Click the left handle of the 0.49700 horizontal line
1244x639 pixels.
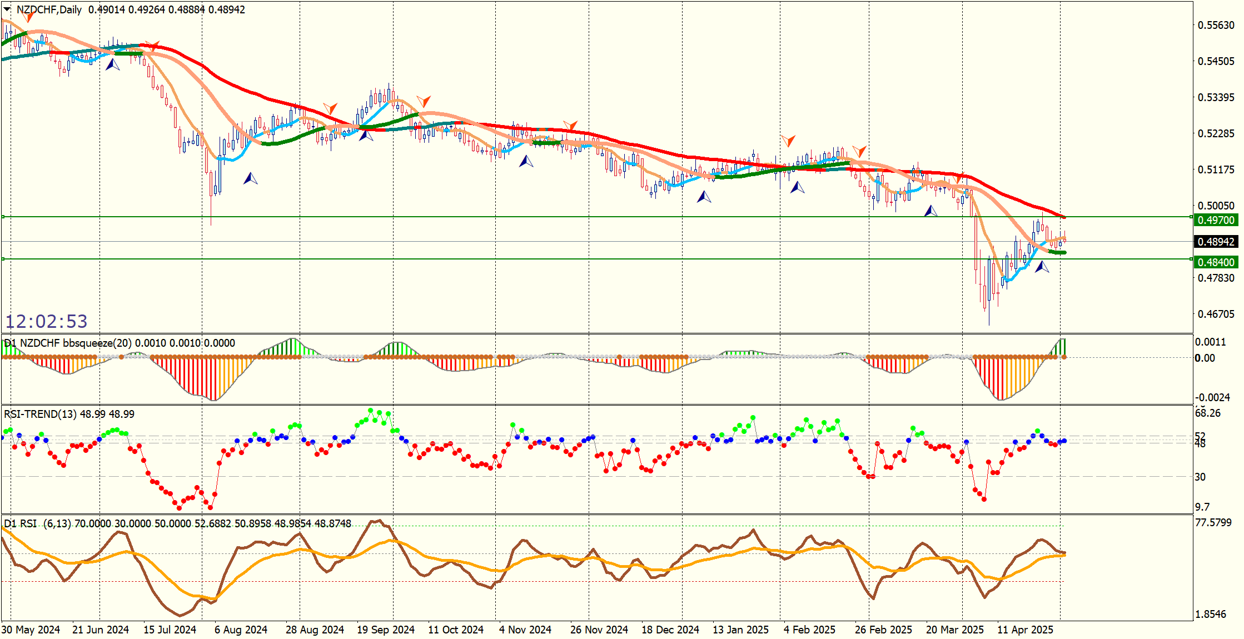pyautogui.click(x=3, y=217)
